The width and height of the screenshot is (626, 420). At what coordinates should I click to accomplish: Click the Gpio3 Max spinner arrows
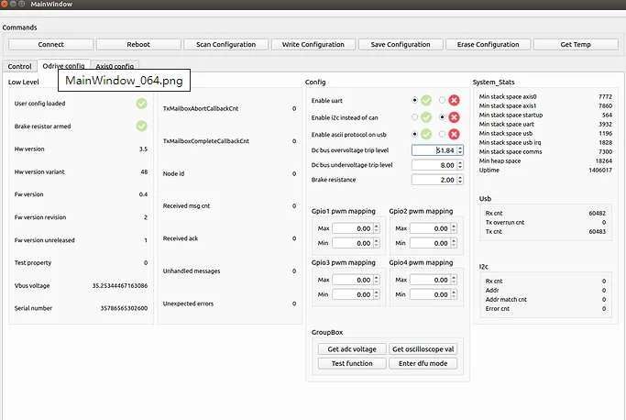[x=377, y=280]
